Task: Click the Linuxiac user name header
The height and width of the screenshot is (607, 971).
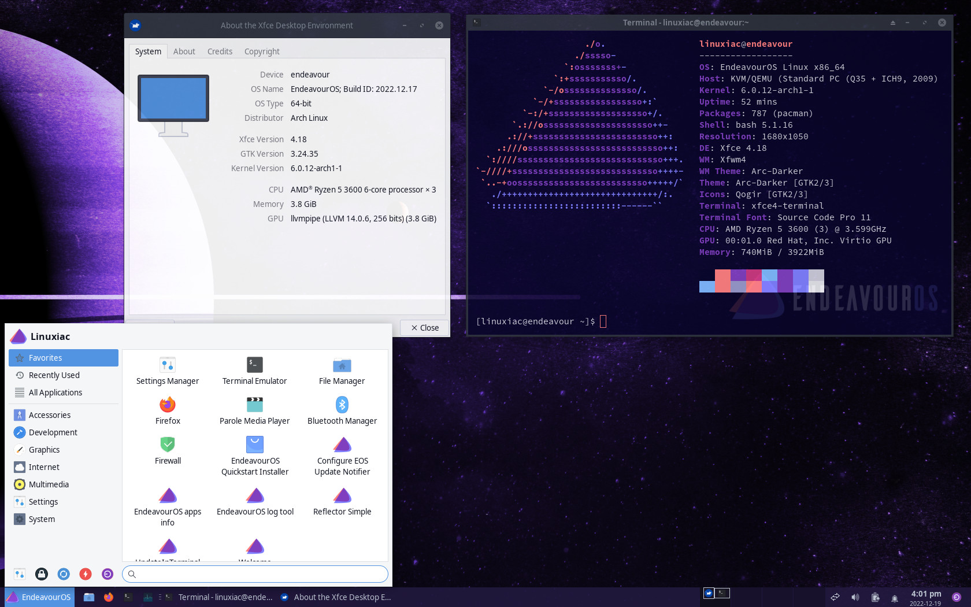Action: click(50, 336)
